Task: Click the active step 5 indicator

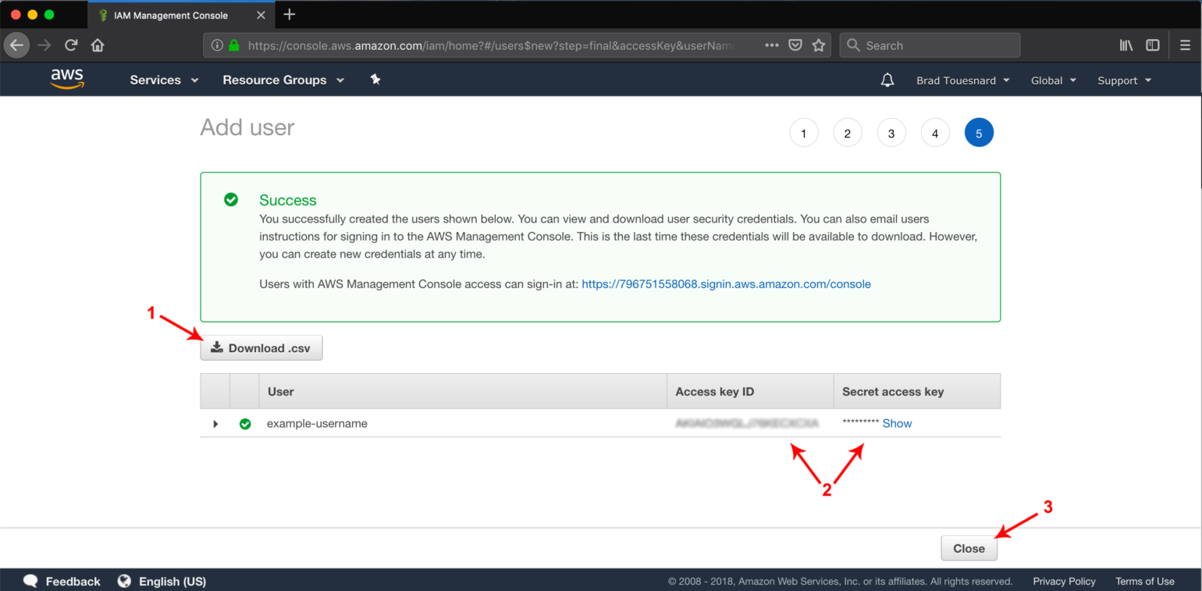Action: point(979,134)
